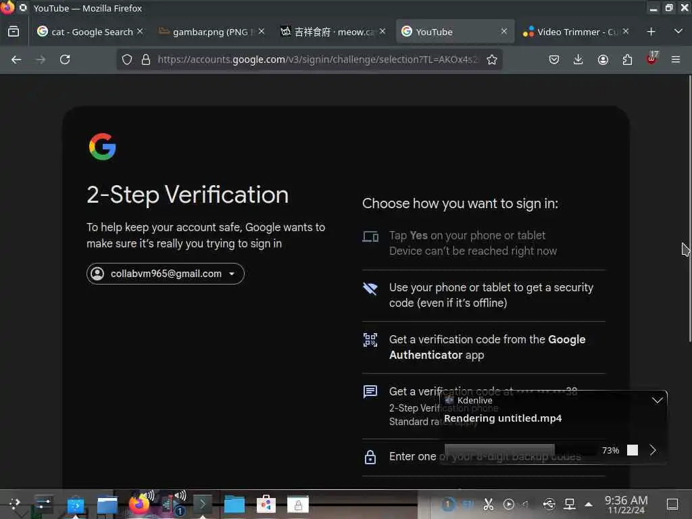Choose the offline security code option

pos(484,295)
